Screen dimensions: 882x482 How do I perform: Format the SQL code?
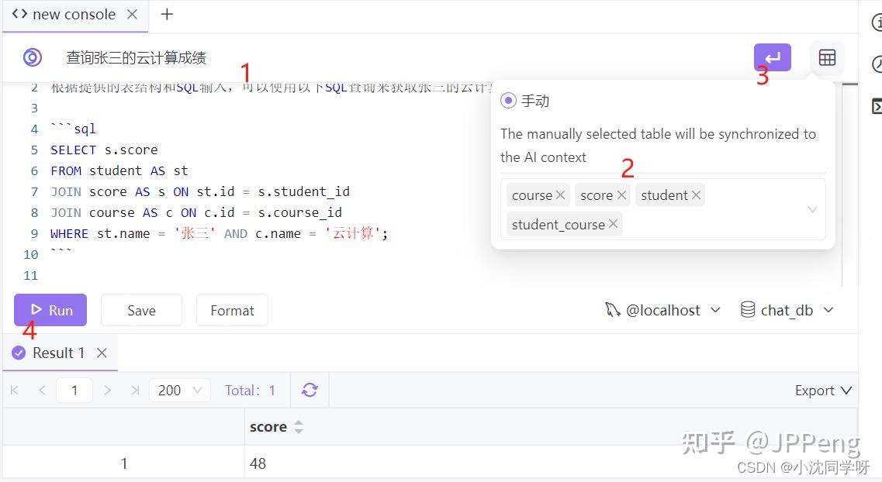(232, 310)
